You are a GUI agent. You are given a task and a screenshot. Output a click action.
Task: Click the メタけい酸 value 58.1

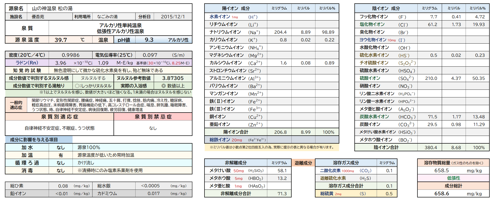click(x=282, y=171)
